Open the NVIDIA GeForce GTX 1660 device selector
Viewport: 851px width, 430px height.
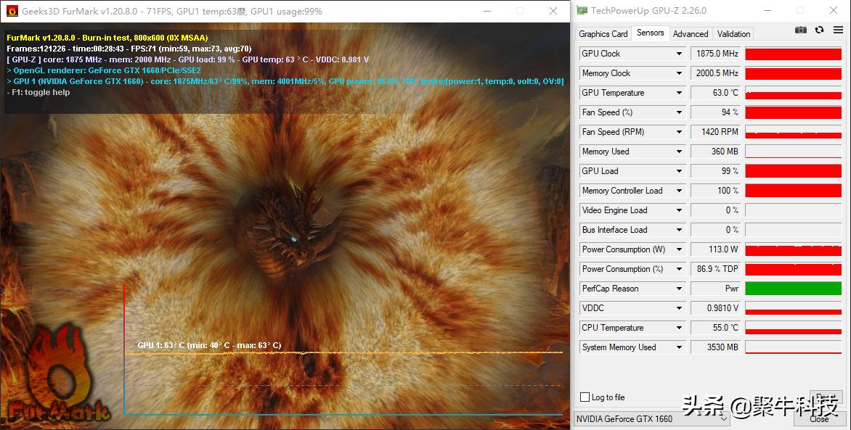point(651,418)
